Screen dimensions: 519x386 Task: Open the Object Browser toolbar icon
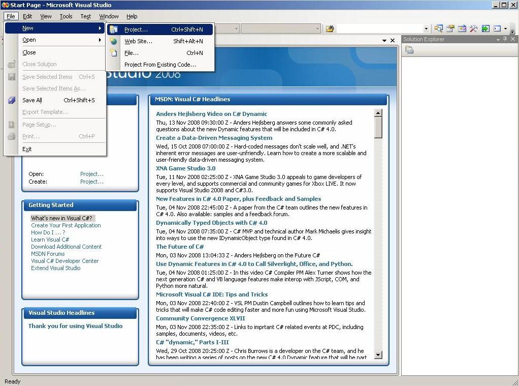(462, 29)
